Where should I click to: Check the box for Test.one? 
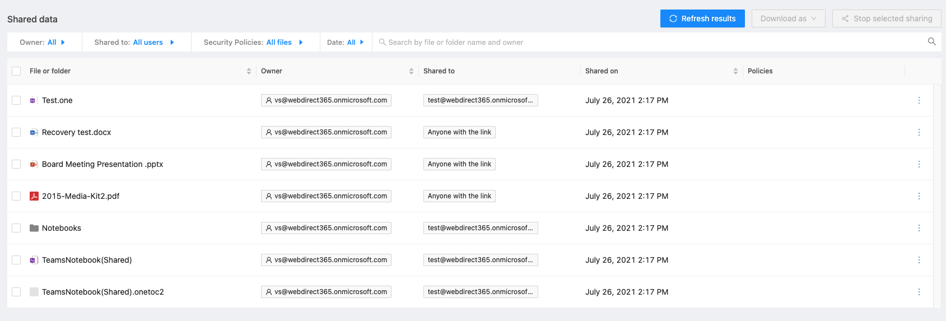(x=16, y=100)
